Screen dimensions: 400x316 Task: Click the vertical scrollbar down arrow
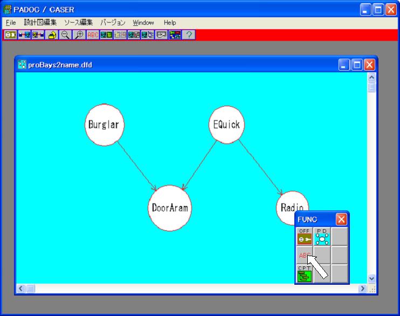[371, 278]
